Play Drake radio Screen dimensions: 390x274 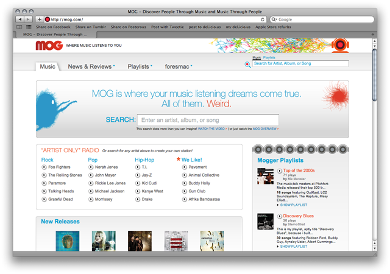(x=138, y=199)
